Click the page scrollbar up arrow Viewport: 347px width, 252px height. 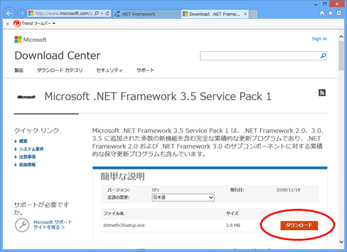tap(341, 37)
